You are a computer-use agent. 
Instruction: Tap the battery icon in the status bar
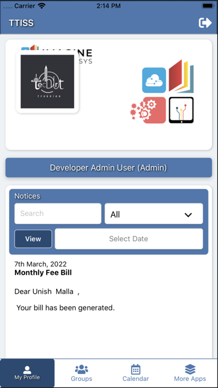[208, 6]
